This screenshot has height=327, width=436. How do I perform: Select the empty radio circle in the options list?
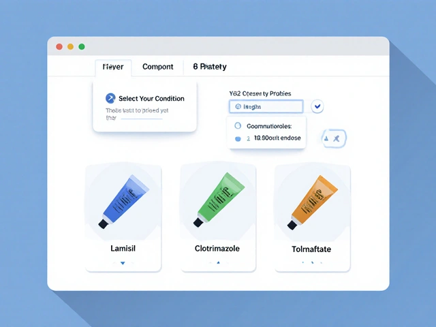coord(238,126)
